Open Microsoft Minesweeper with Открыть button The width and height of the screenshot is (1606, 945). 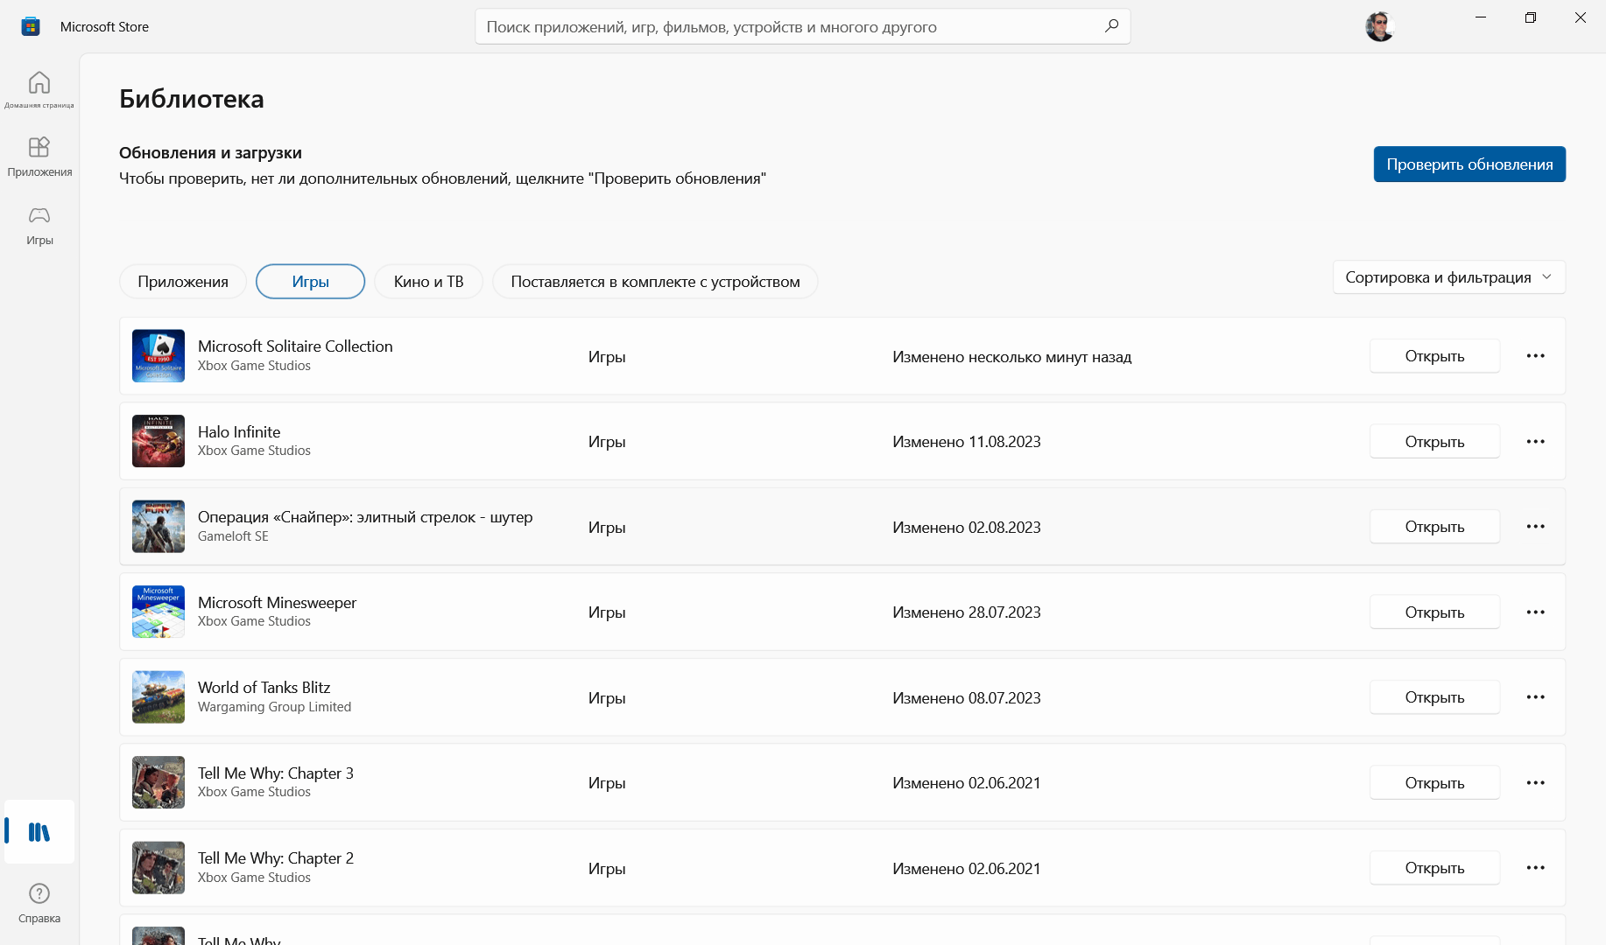[1434, 612]
